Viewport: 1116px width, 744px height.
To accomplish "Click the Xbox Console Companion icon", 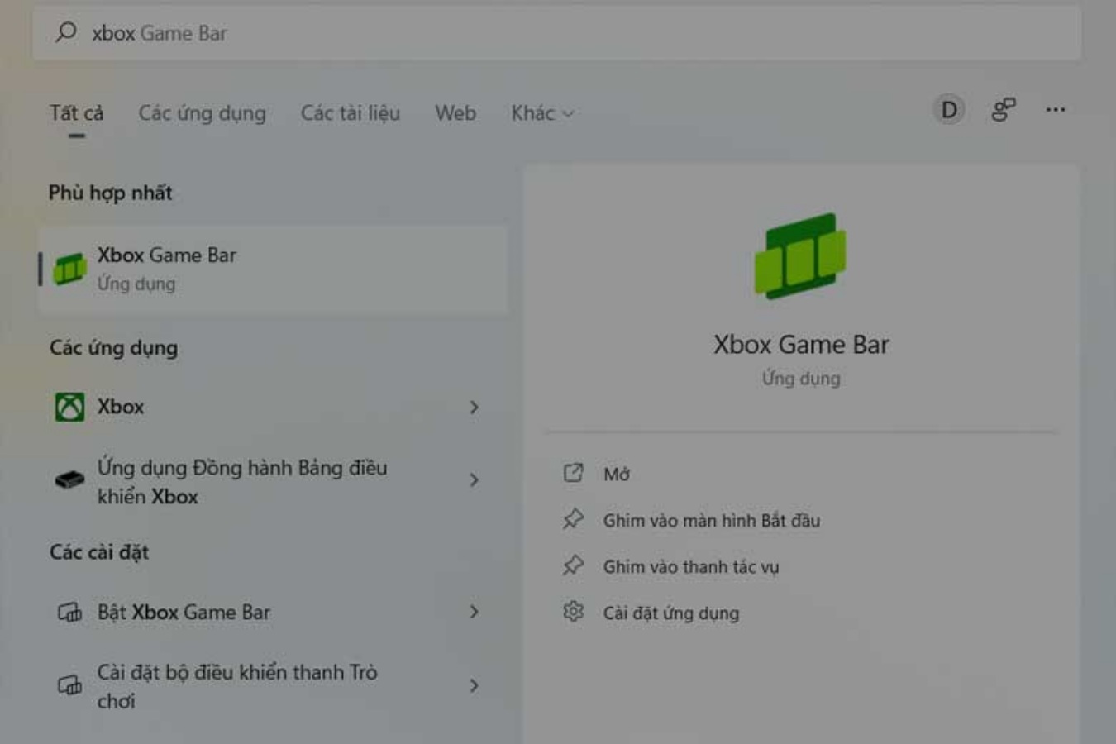I will tap(69, 480).
